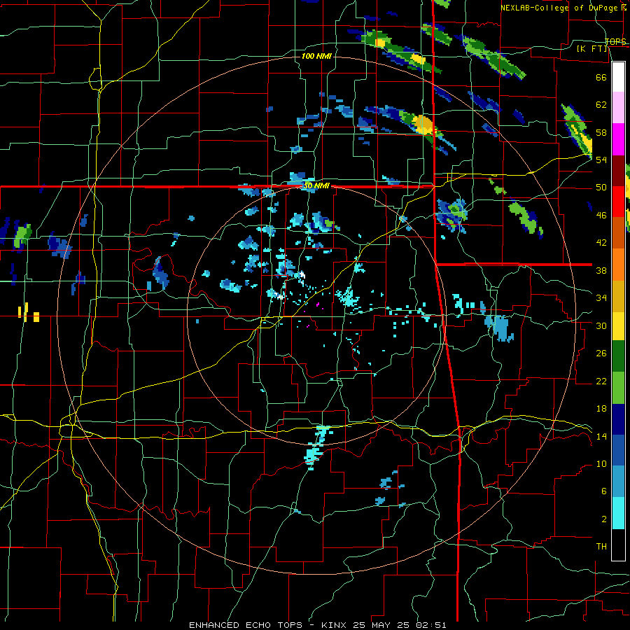Image resolution: width=630 pixels, height=630 pixels.
Task: Click the 6 legend value
Action: coord(603,491)
